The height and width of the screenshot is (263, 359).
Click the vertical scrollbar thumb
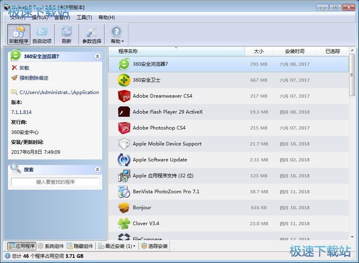[352, 75]
